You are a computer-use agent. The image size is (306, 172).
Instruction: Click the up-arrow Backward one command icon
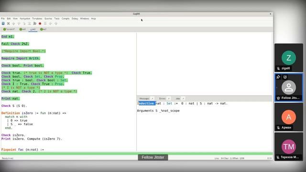pos(19,23)
